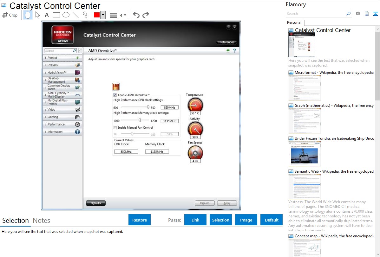Click the Restore button
Viewport: 380px width, 257px height.
pos(140,220)
